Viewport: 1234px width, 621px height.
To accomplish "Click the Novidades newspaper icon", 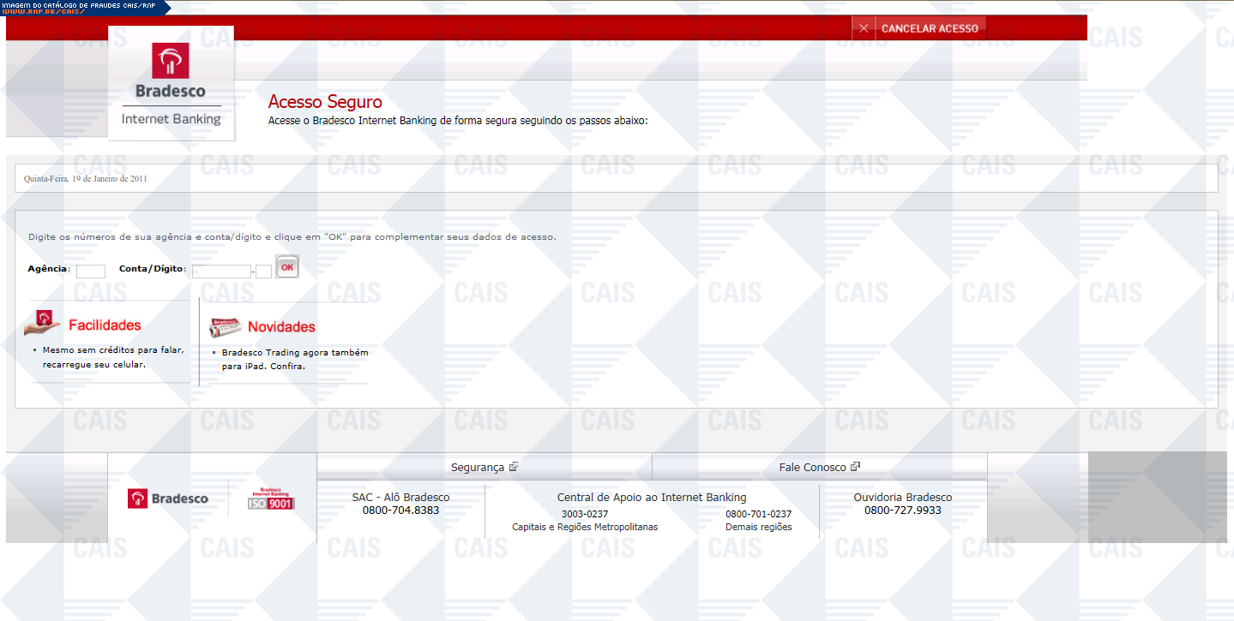I will (x=226, y=327).
